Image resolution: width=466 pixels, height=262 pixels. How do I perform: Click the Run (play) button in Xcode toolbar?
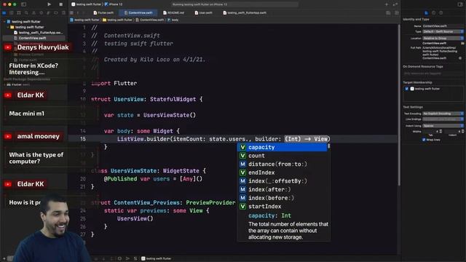[49, 4]
